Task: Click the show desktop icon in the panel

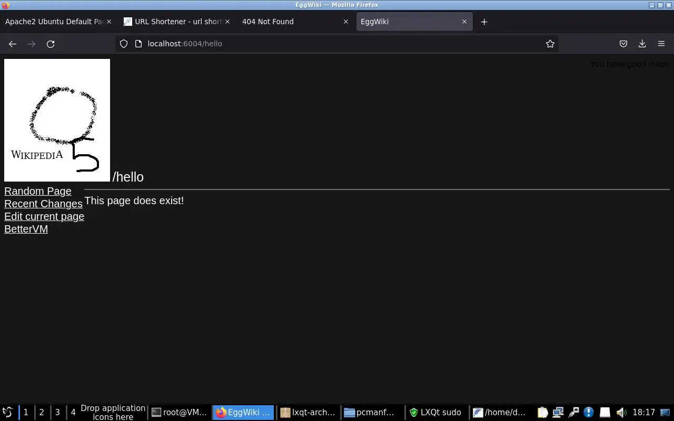Action: [x=666, y=412]
